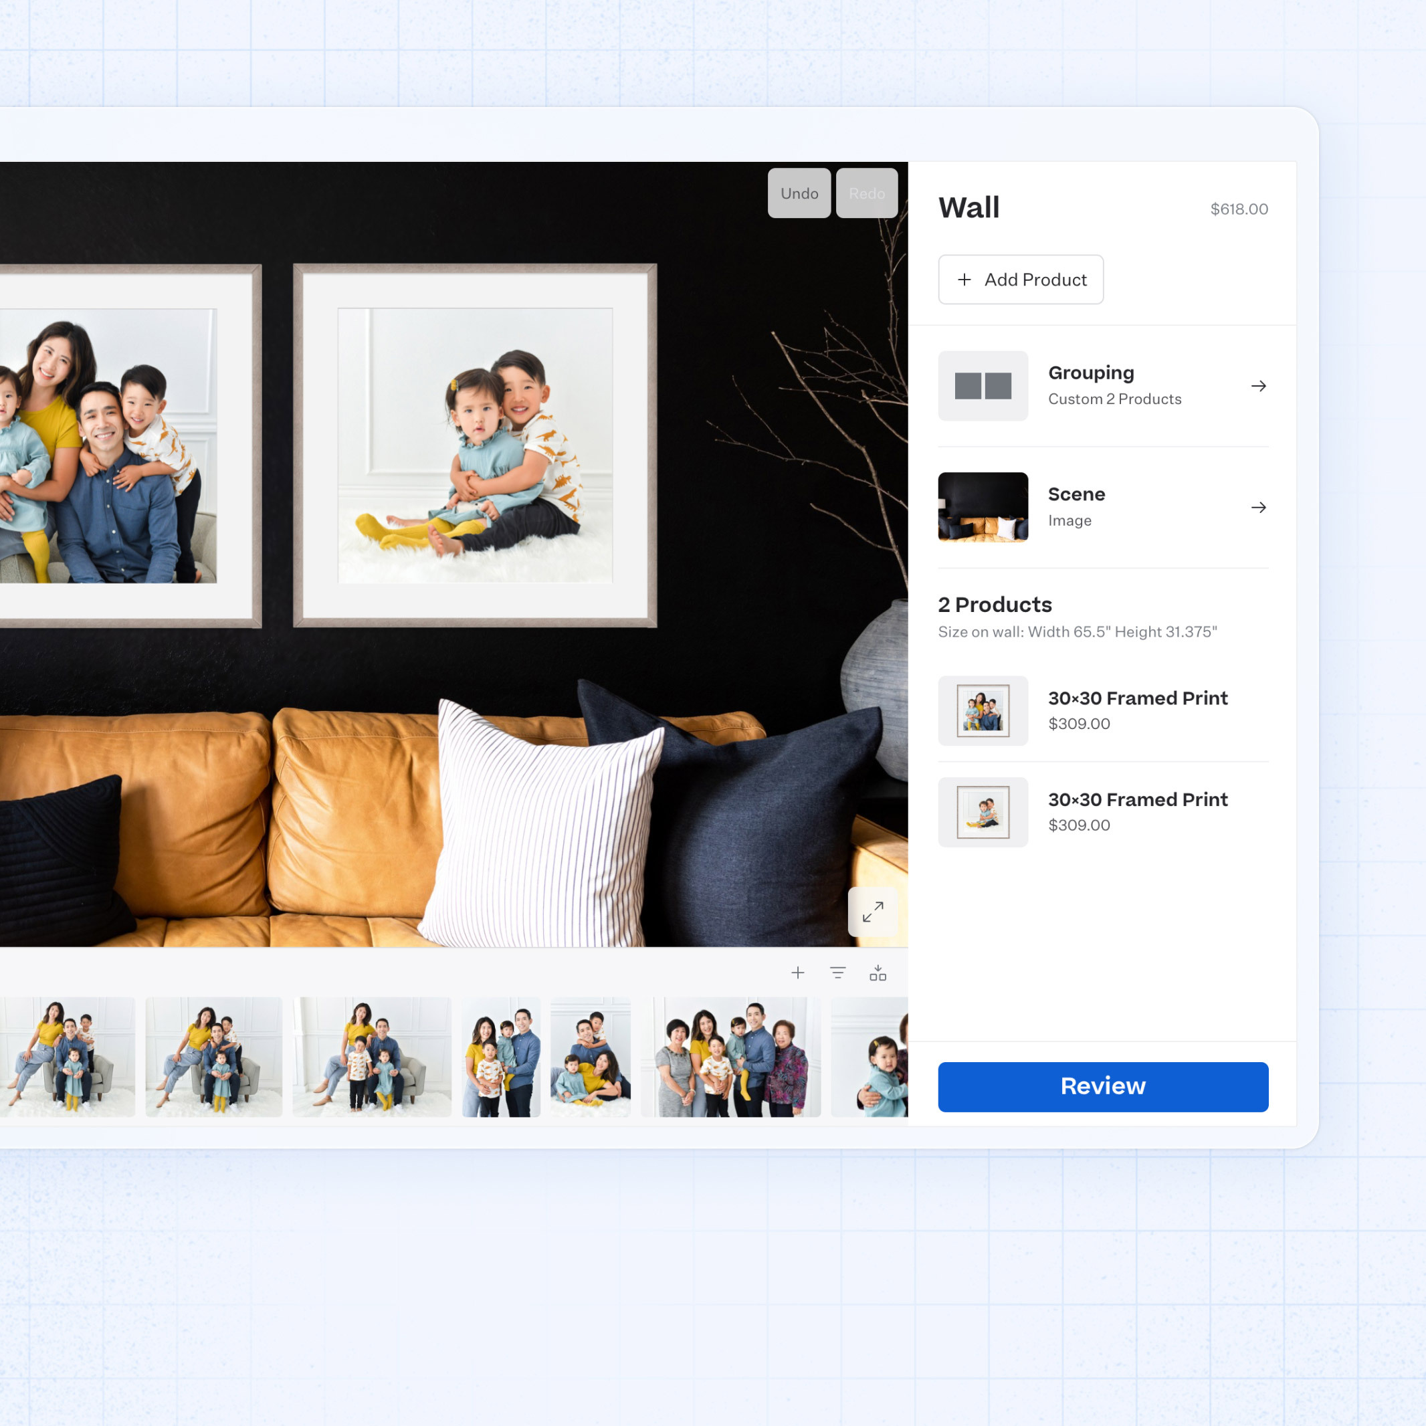Click the import photos icon above the filmstrip

pyautogui.click(x=878, y=973)
